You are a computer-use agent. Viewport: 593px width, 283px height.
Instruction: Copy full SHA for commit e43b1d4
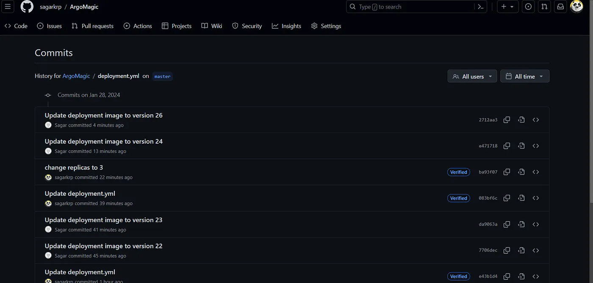point(507,276)
